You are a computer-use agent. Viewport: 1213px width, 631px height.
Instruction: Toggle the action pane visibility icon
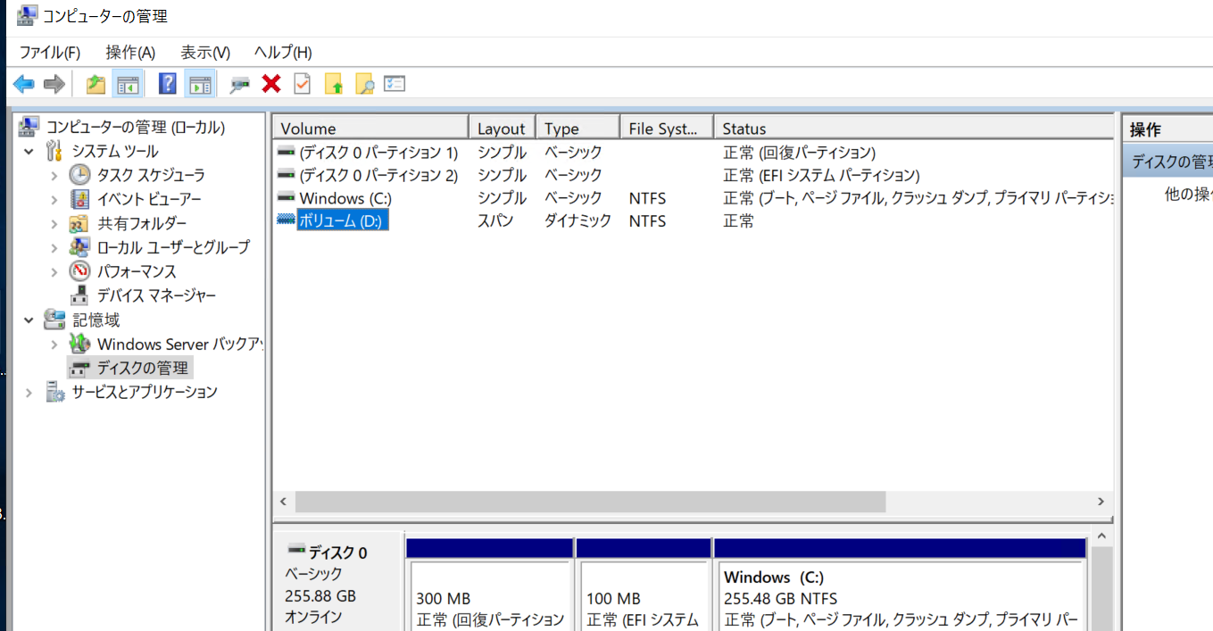point(200,83)
